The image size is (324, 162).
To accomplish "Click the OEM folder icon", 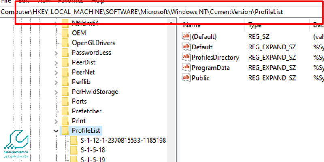I will pos(65,33).
